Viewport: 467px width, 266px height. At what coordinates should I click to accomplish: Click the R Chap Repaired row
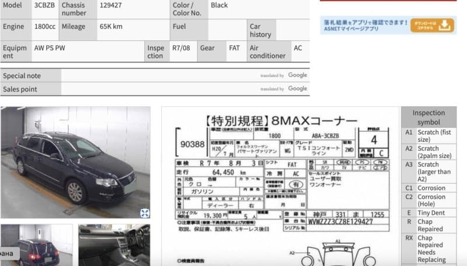point(428,225)
